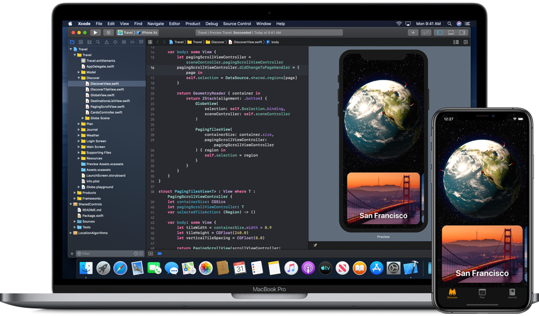
Task: Click DiscoverView.swift in the jump bar
Action: pyautogui.click(x=245, y=42)
